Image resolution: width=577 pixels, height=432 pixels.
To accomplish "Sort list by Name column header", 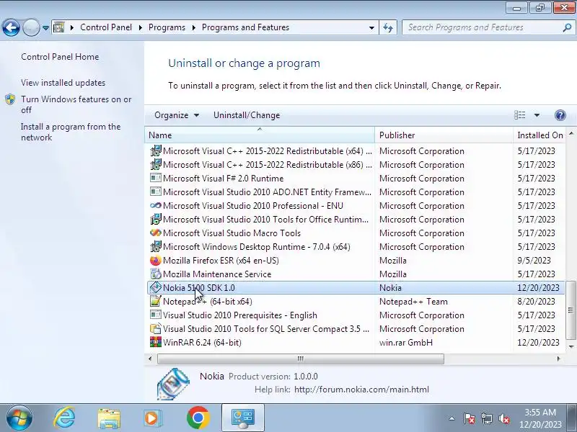I will 260,135.
